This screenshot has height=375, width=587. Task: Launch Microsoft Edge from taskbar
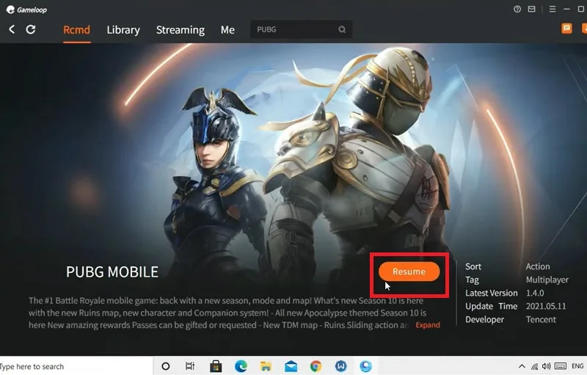pyautogui.click(x=241, y=366)
